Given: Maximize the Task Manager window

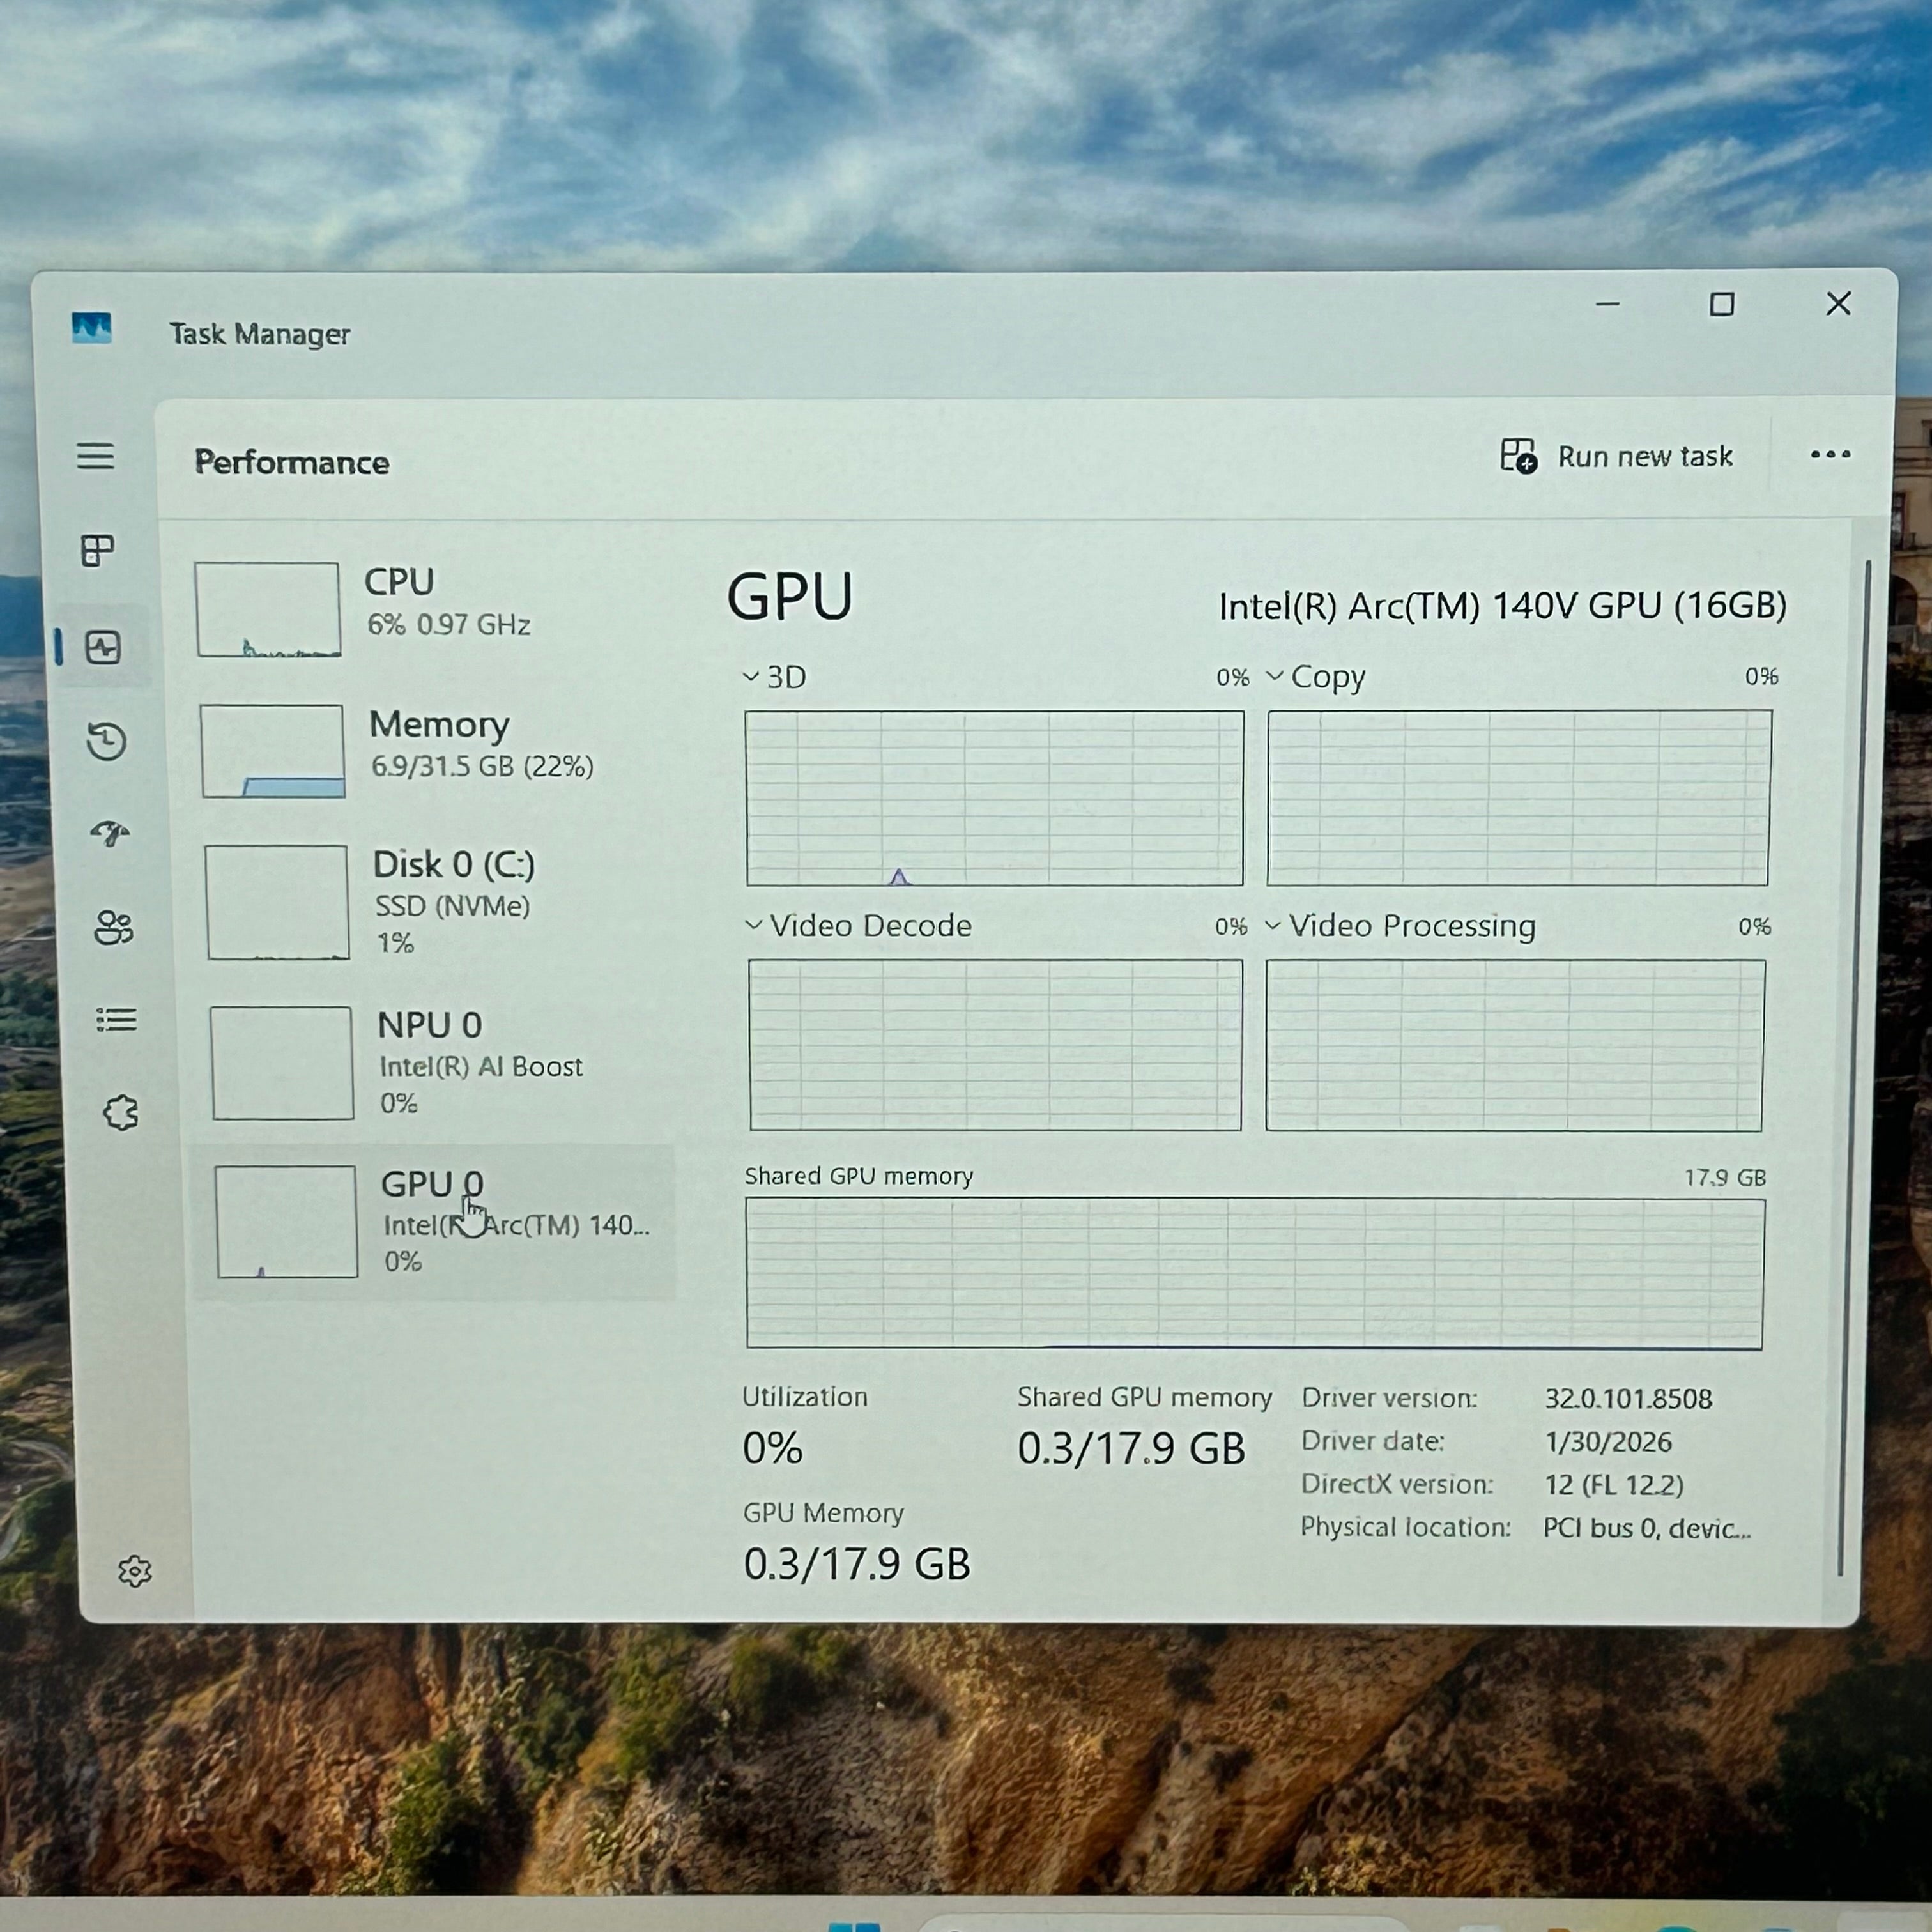Looking at the screenshot, I should (x=1722, y=303).
